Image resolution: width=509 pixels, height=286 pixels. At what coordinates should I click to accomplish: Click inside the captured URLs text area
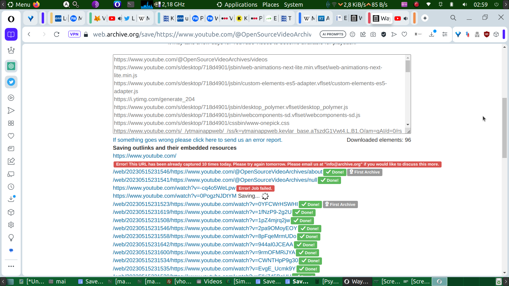259,94
